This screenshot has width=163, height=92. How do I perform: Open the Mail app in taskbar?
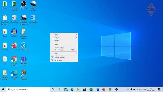click(x=66, y=89)
